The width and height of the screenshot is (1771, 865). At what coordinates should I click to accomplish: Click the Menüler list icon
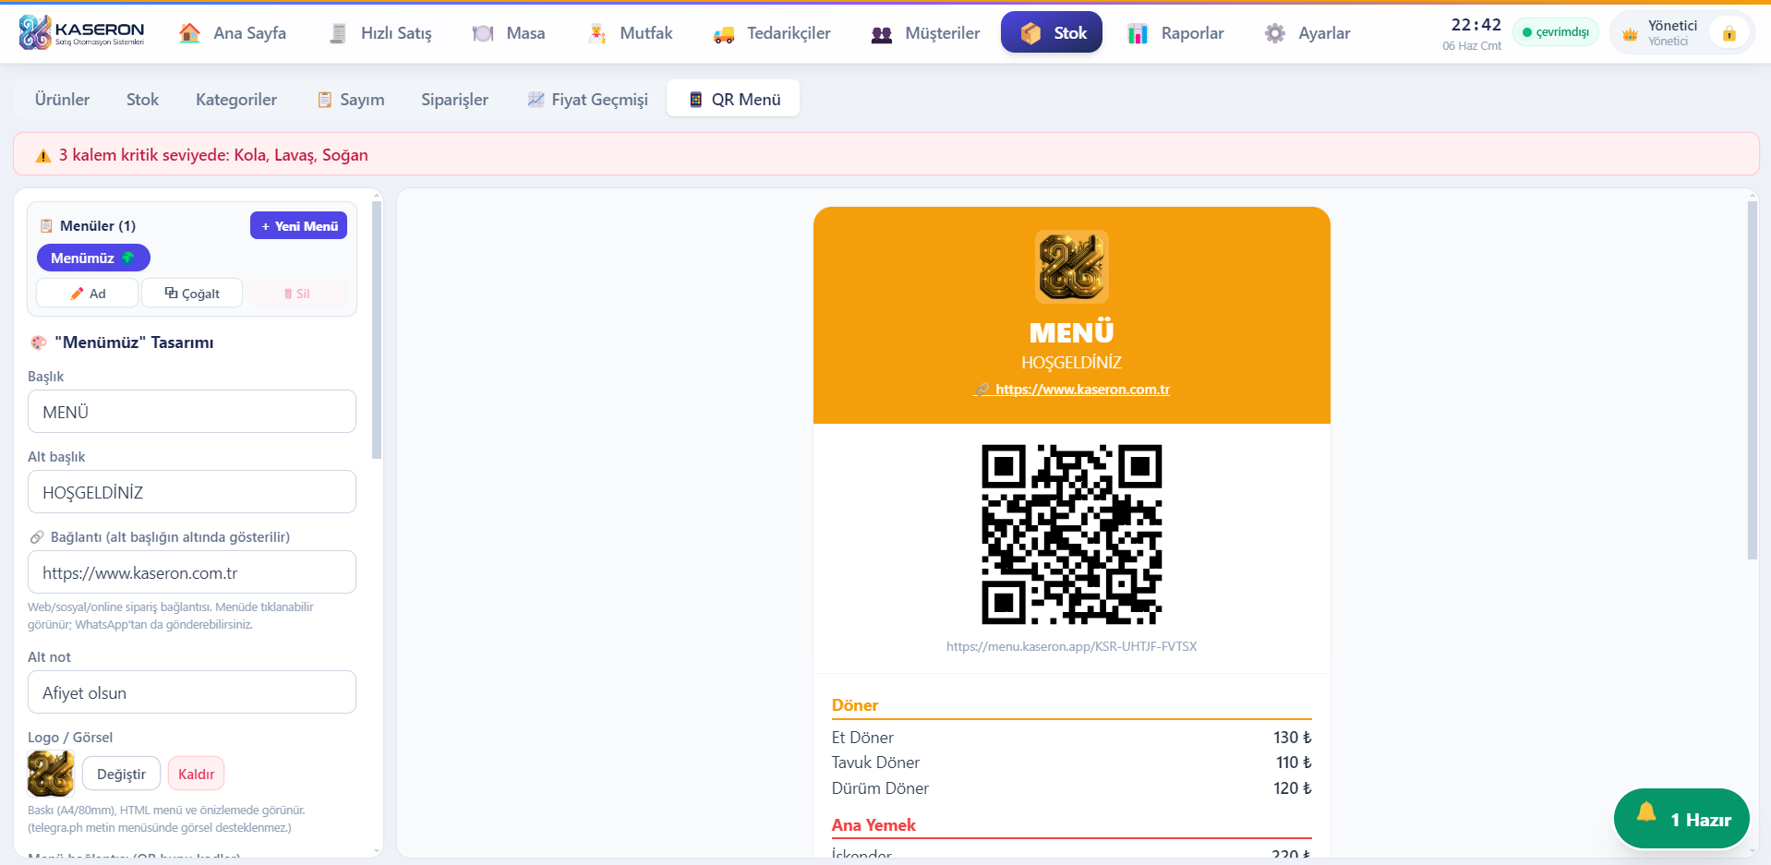(x=46, y=225)
